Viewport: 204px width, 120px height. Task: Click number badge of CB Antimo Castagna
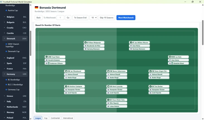[x=66, y=87]
